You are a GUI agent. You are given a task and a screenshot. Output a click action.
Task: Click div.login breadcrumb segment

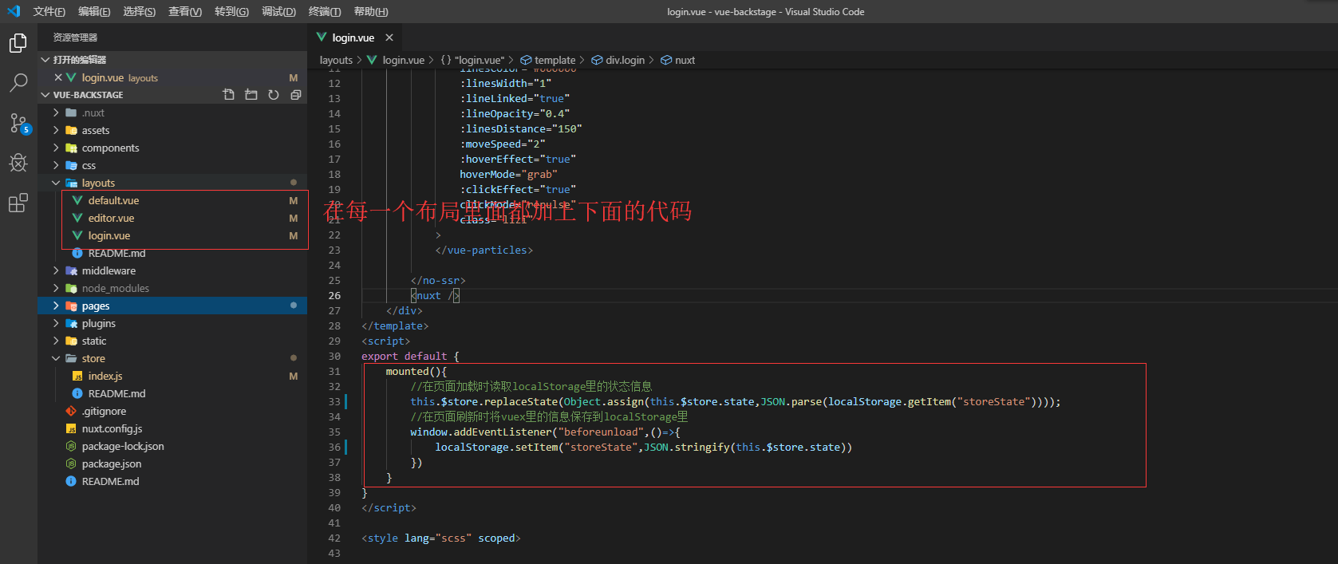[x=618, y=60]
